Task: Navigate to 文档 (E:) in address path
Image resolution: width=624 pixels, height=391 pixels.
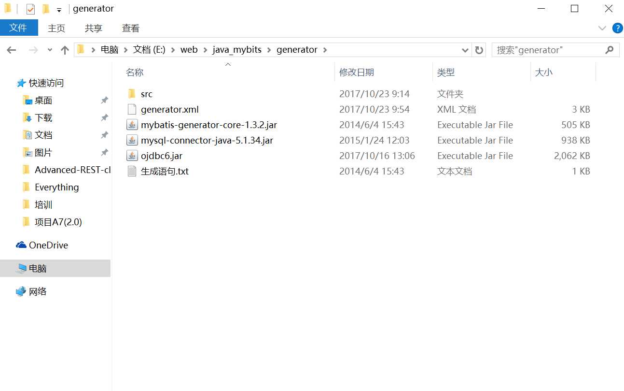Action: point(150,50)
